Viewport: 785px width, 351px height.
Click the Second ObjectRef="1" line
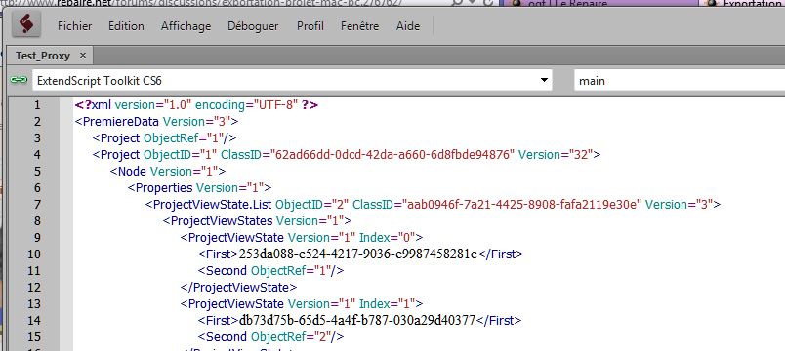pyautogui.click(x=270, y=270)
